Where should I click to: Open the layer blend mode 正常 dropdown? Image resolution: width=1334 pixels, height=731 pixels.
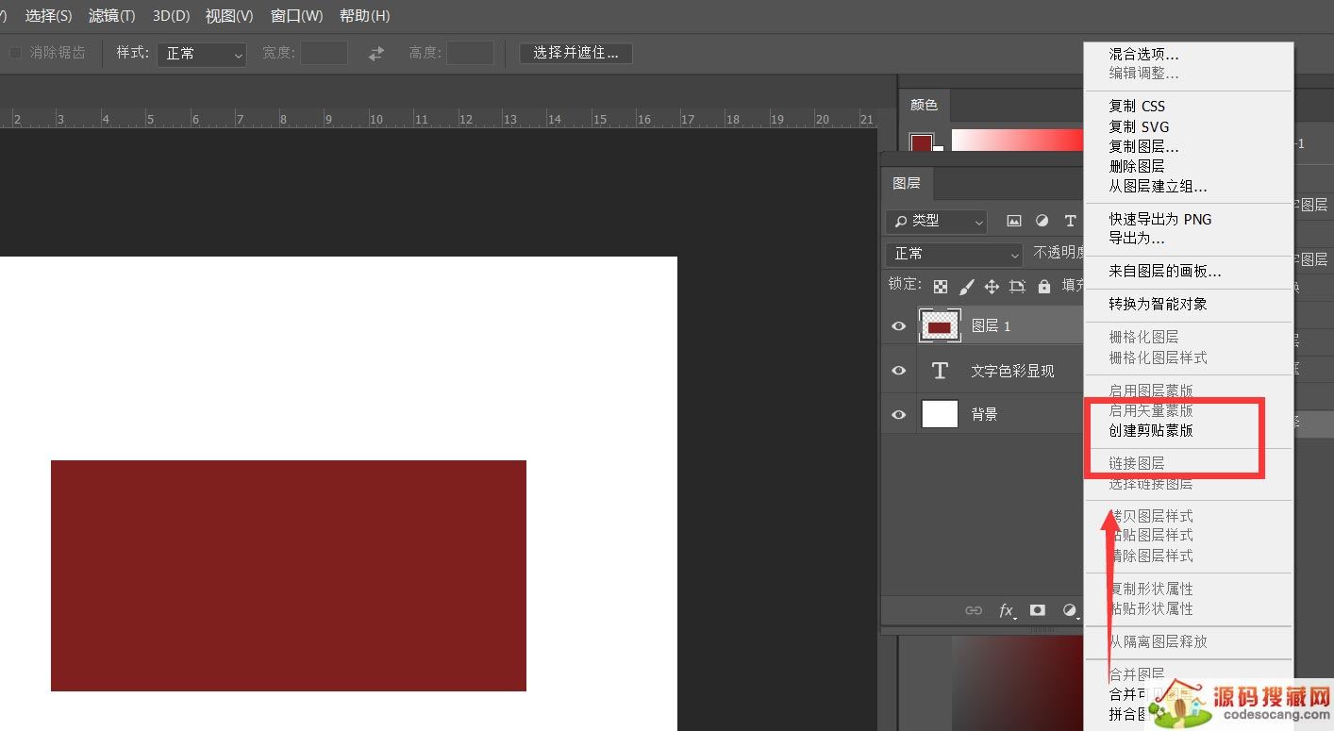click(x=954, y=254)
